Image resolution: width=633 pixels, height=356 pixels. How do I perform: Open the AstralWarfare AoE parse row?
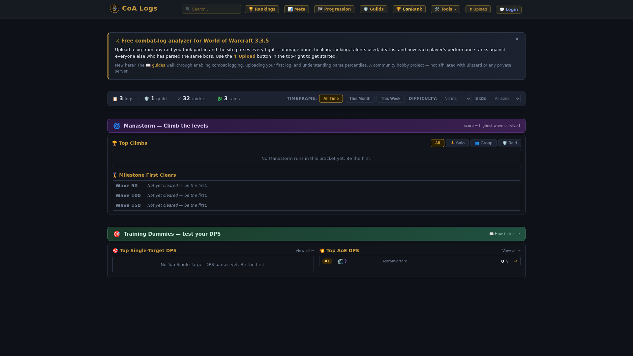tap(420, 261)
